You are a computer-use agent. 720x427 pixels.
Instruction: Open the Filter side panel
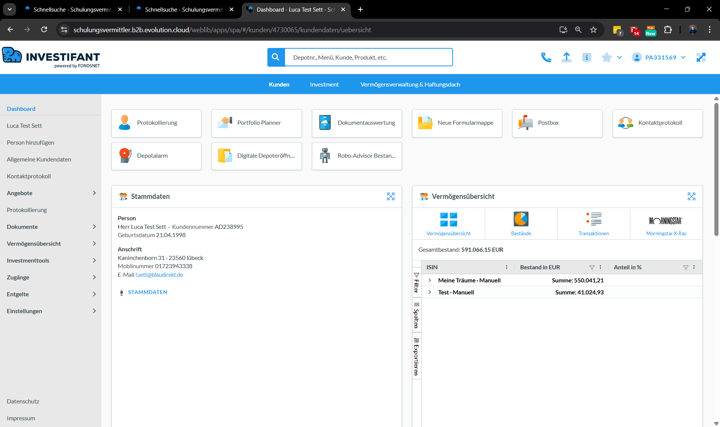coord(416,283)
